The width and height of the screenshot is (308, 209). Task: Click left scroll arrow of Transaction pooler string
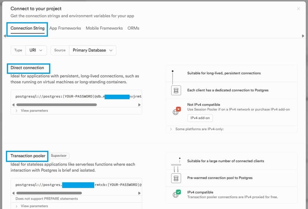13,193
